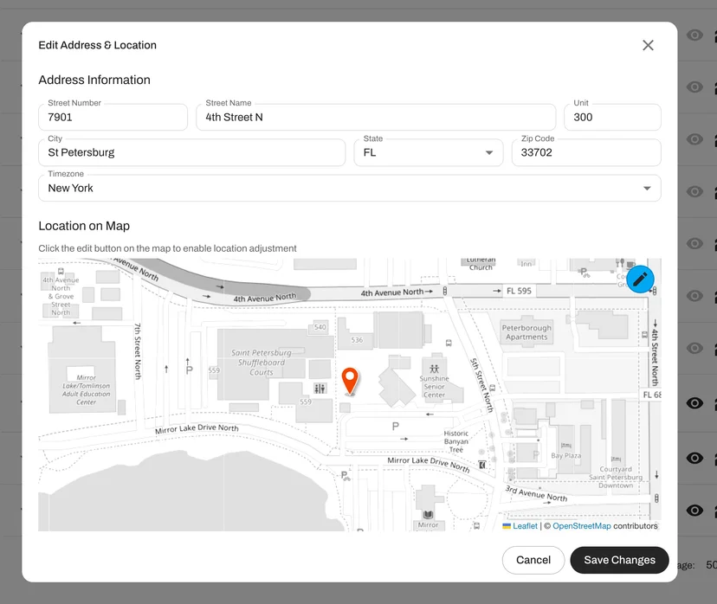Click the FL 595 road shield label
Image resolution: width=717 pixels, height=604 pixels.
tap(519, 291)
